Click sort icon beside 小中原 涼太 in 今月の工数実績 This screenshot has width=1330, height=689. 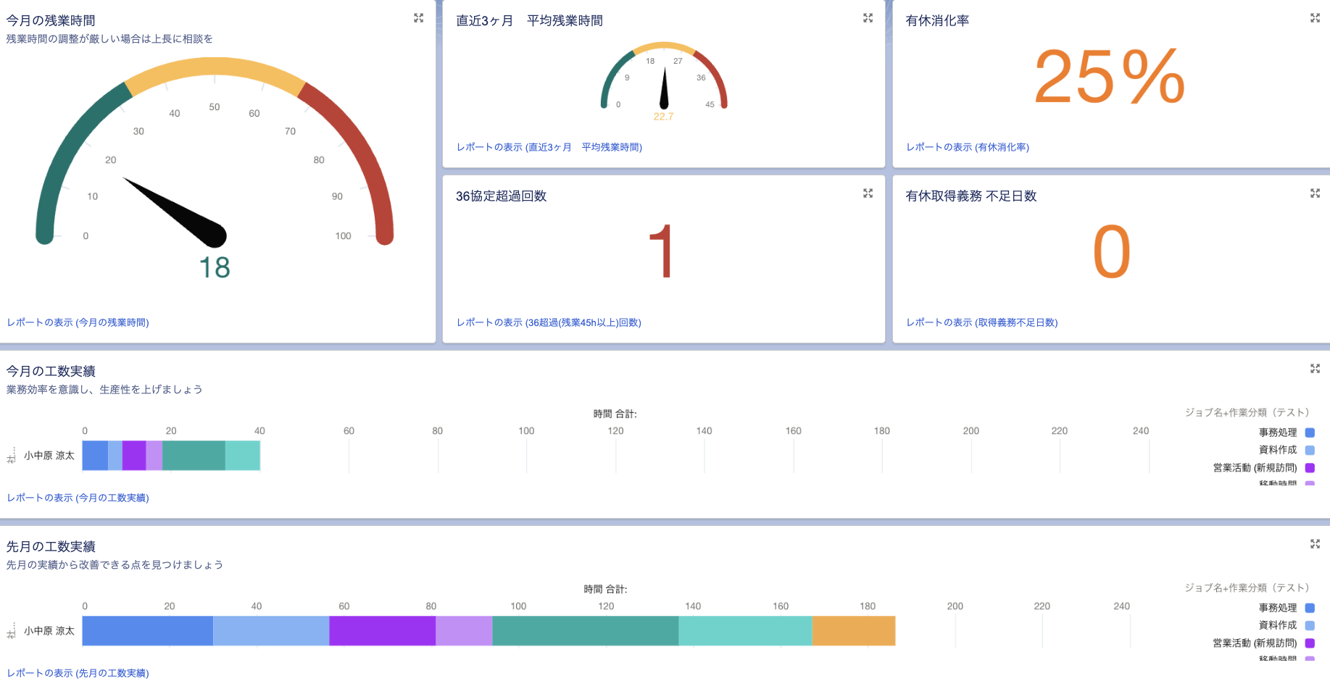point(12,456)
